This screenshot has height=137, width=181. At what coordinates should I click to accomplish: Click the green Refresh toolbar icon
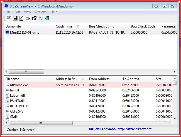21,18
